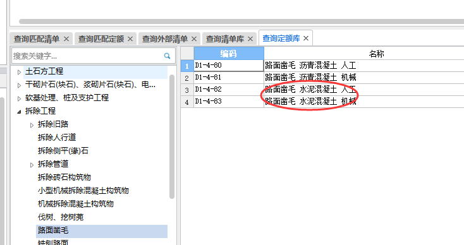The image size is (464, 245).
Task: Click the 编码 column header
Action: [229, 54]
